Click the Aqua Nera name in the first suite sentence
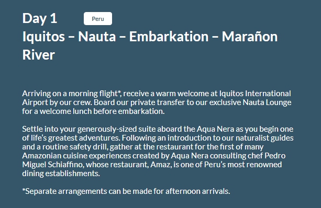 [x=215, y=129]
